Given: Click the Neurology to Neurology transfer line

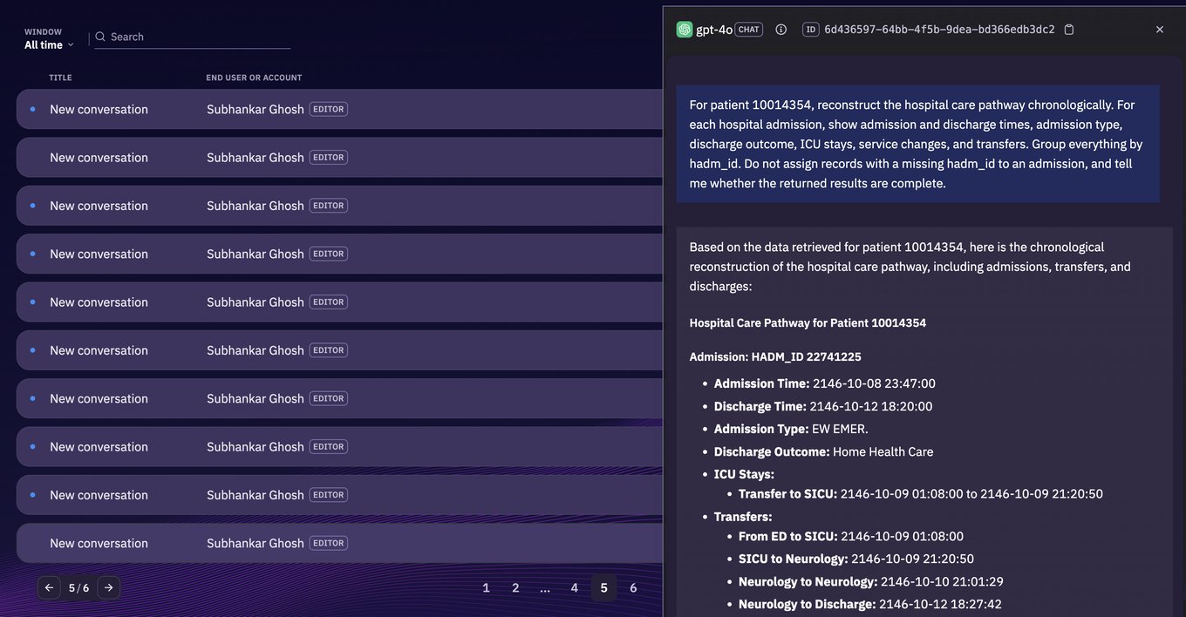Looking at the screenshot, I should (869, 582).
